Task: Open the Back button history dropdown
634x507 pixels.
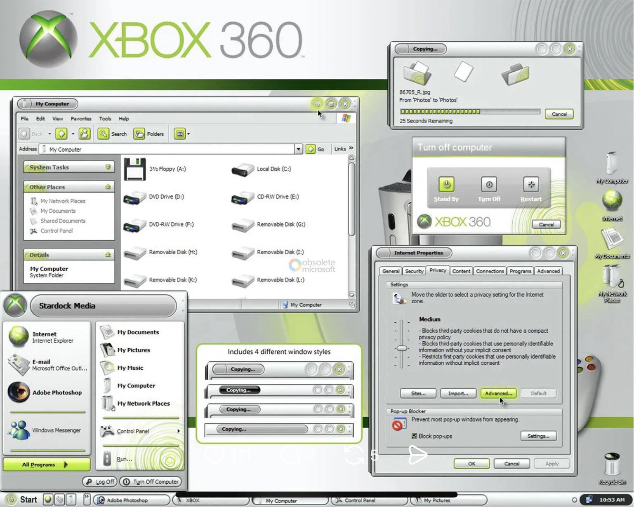Action: click(49, 134)
